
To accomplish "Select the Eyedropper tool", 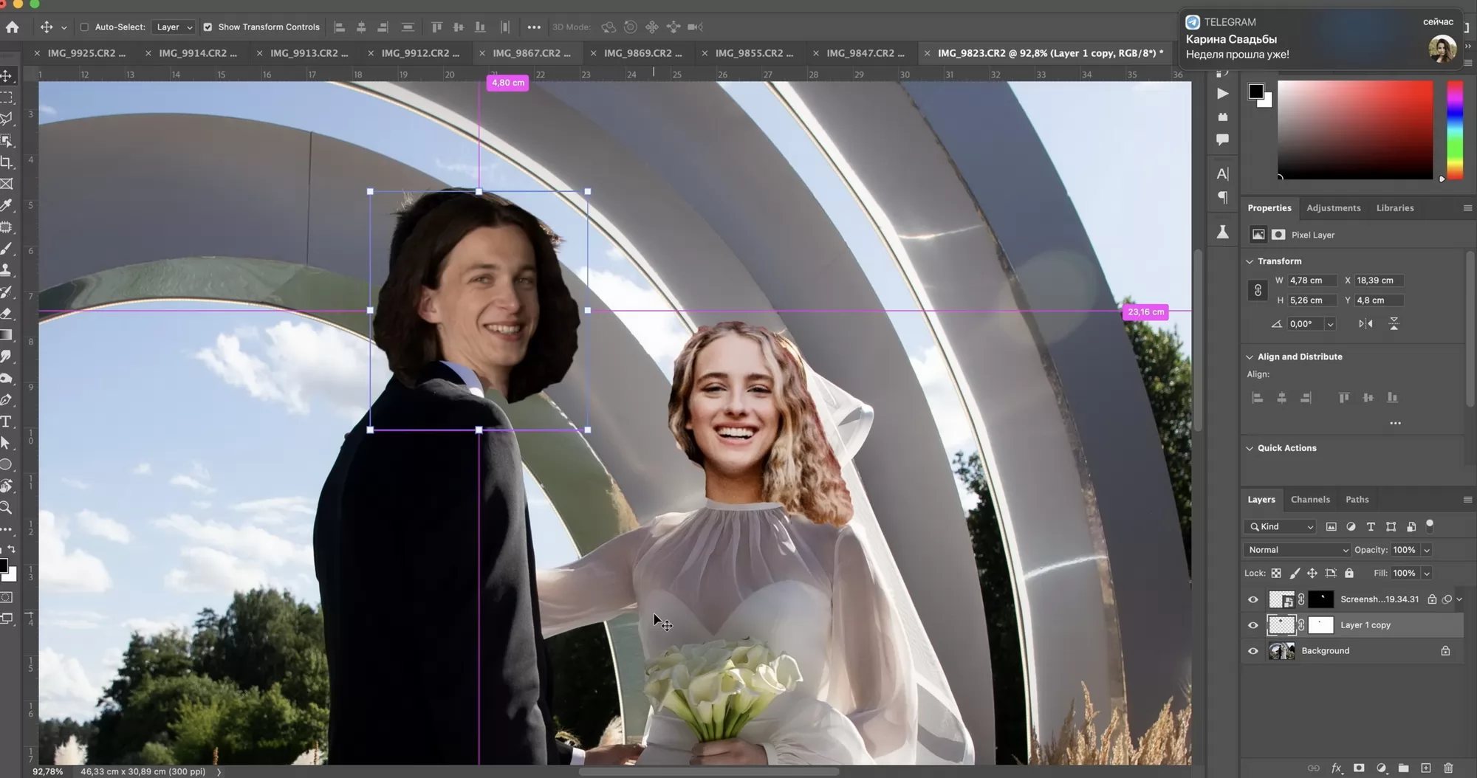I will pyautogui.click(x=7, y=205).
